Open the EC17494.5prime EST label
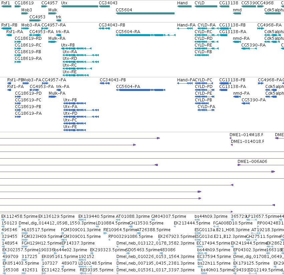This screenshot has width=284, height=275. click(x=214, y=243)
